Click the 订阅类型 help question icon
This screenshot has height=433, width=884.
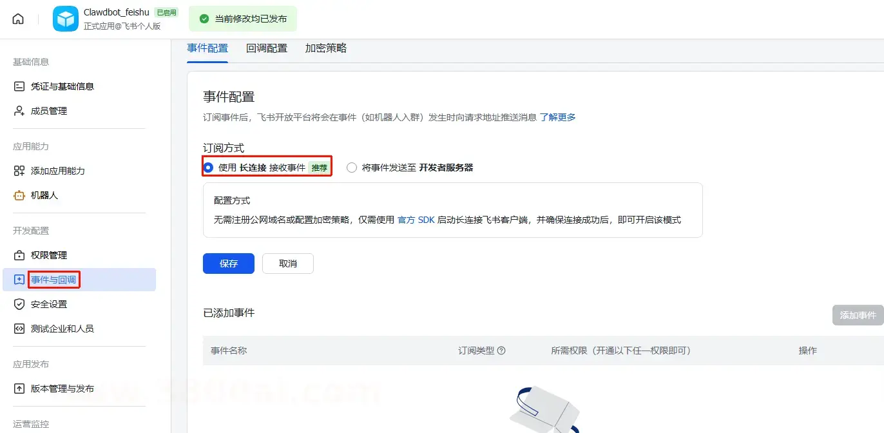501,351
